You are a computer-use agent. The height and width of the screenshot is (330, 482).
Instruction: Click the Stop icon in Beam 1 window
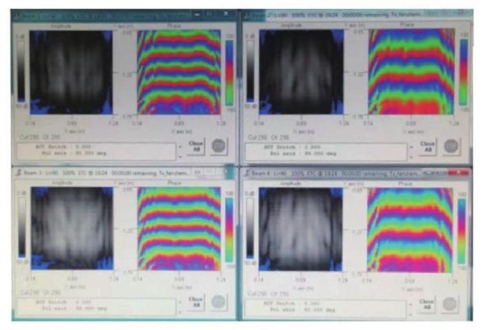pyautogui.click(x=218, y=146)
